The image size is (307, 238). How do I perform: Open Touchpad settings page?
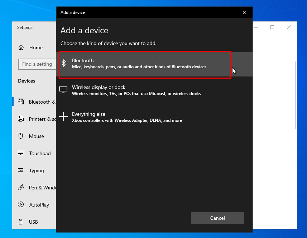coord(34,153)
